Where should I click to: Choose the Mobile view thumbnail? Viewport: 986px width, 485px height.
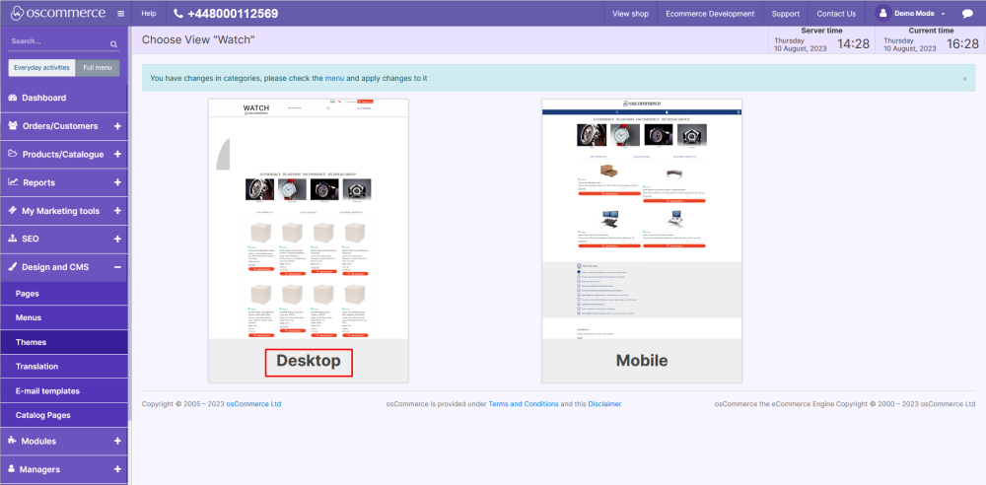coord(642,240)
